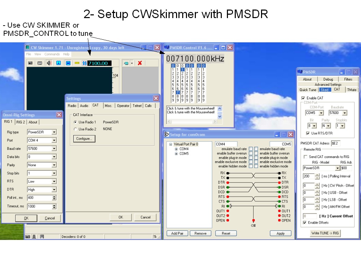
Task: Check COM4 emulate baud rate box
Action: (251, 149)
